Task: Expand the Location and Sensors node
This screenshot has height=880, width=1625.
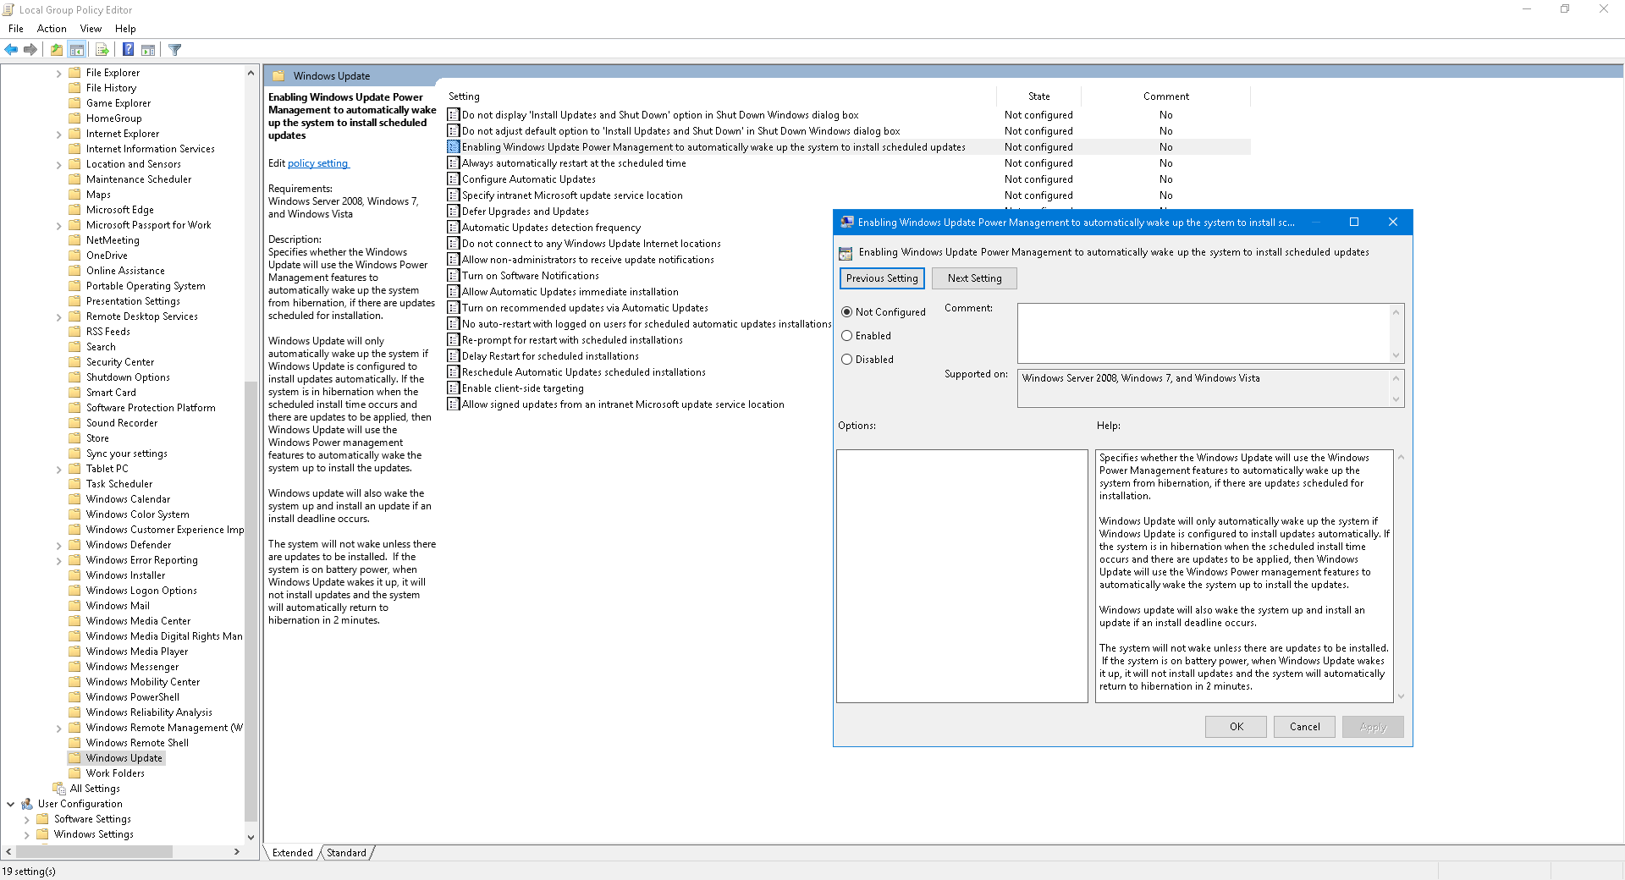Action: (x=58, y=165)
